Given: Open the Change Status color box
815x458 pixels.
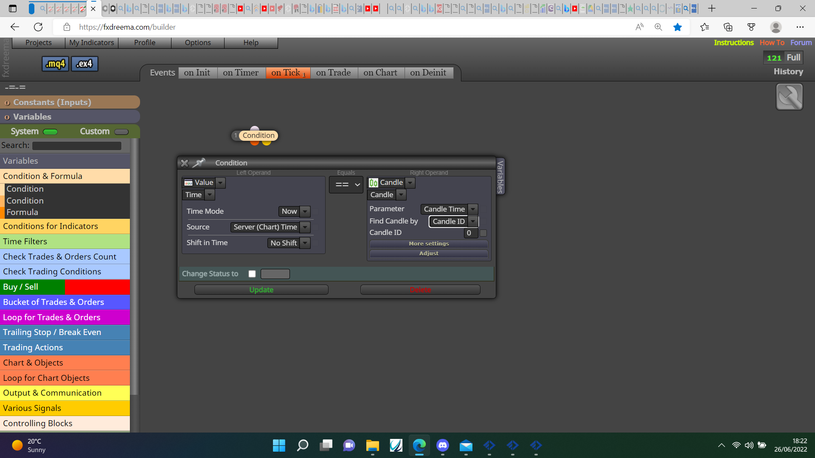Looking at the screenshot, I should 275,274.
